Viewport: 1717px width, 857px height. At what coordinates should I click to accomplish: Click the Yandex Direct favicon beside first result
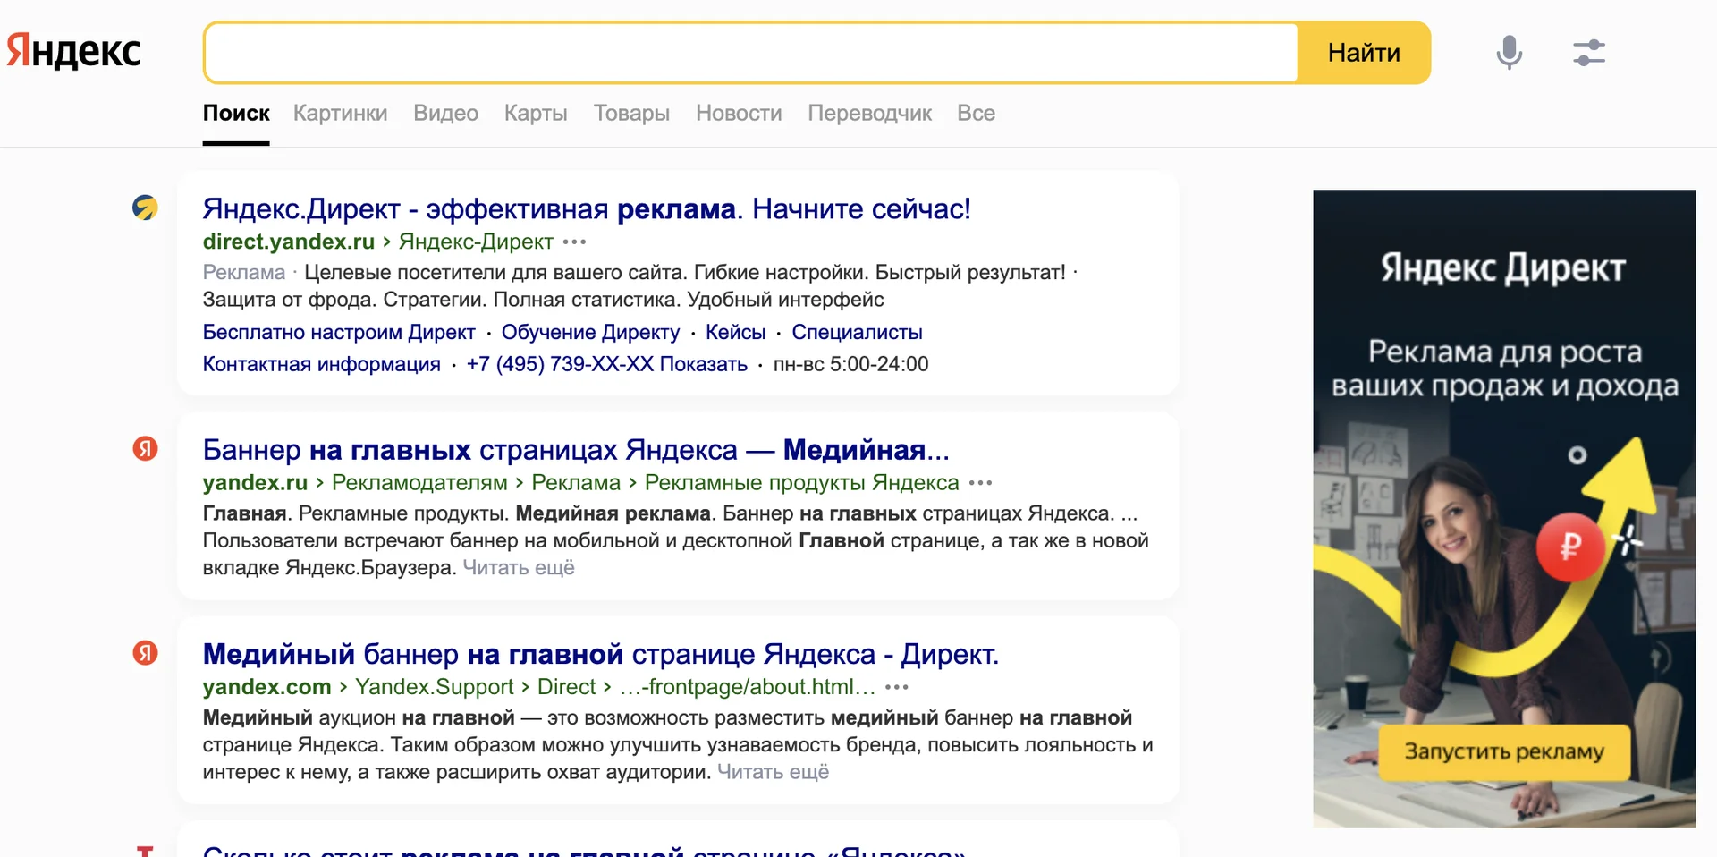[145, 208]
